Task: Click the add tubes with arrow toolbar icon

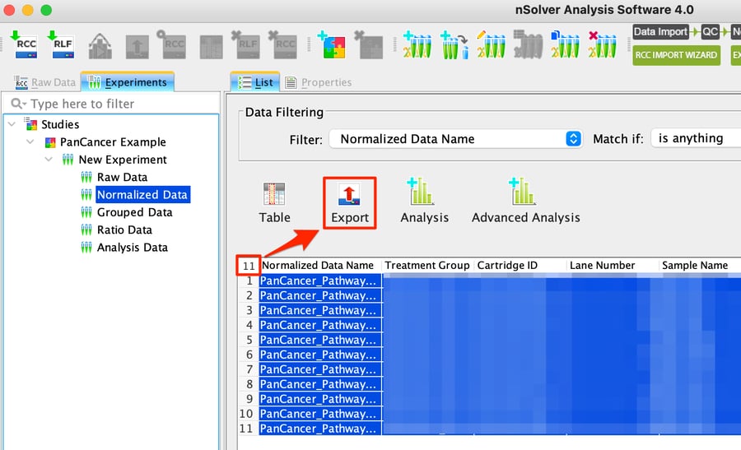Action: coord(454,44)
